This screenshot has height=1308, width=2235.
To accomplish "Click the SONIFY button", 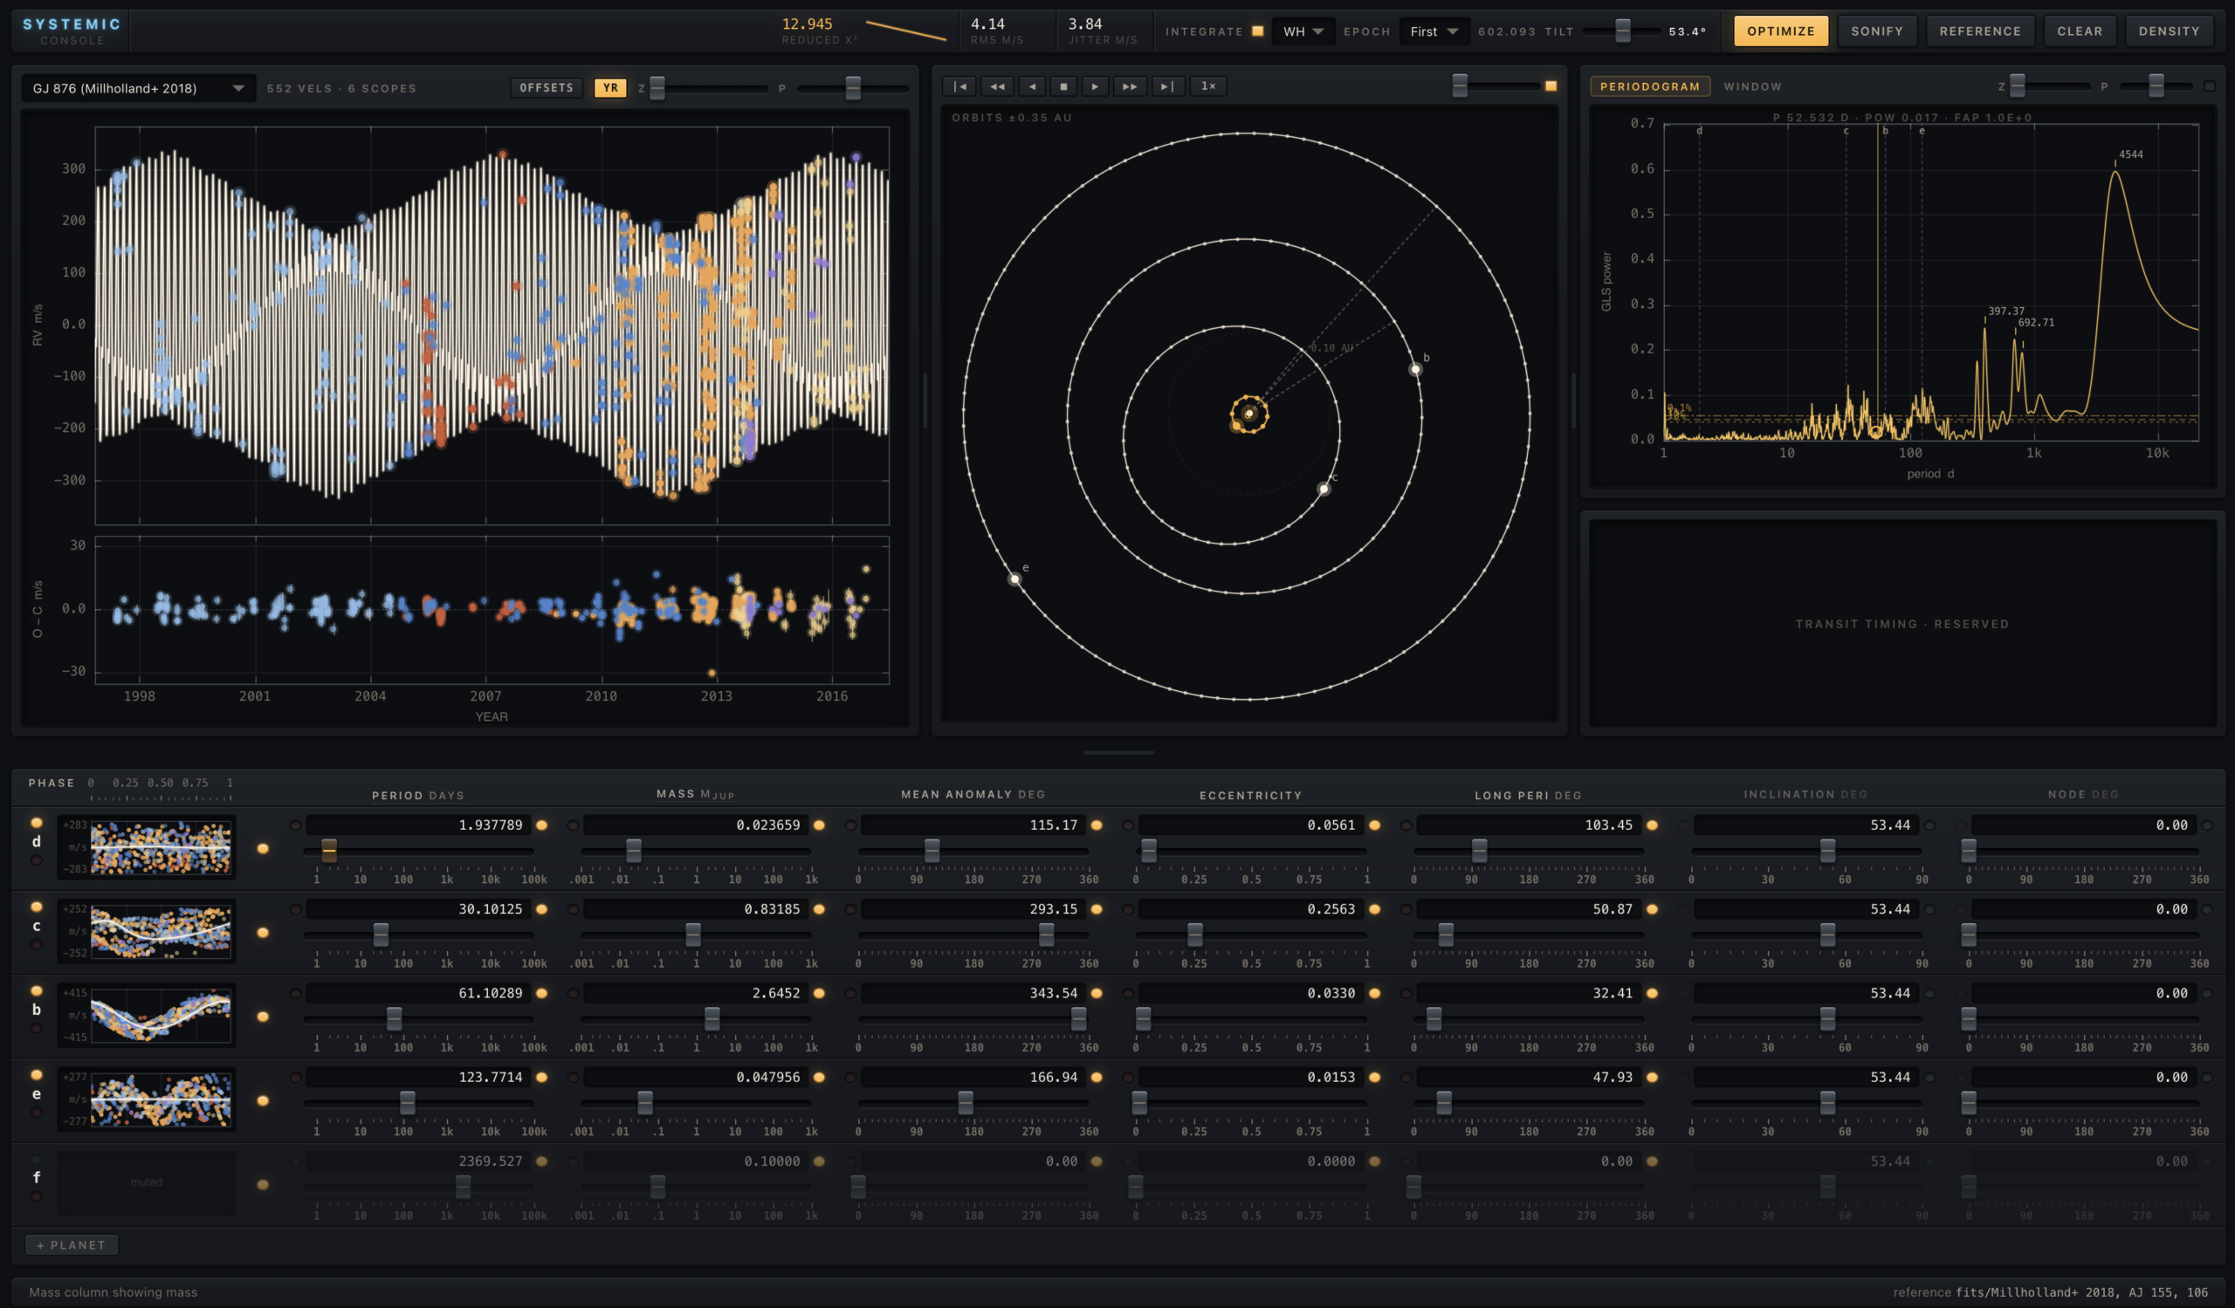I will tap(1877, 31).
